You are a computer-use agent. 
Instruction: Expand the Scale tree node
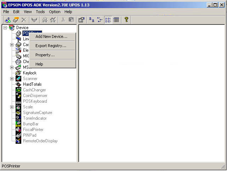click(x=12, y=107)
